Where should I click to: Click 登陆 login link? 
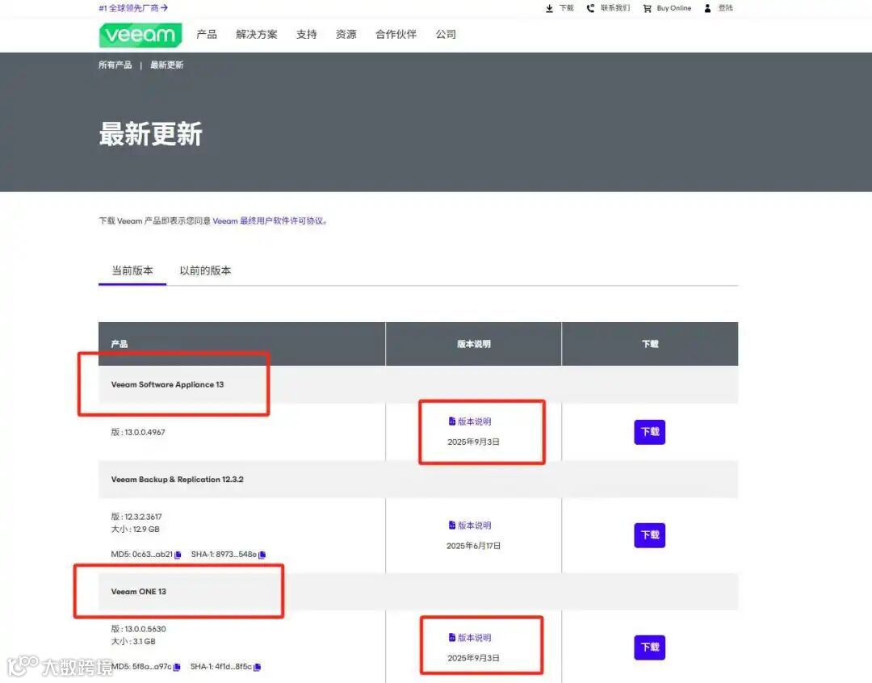pyautogui.click(x=725, y=8)
